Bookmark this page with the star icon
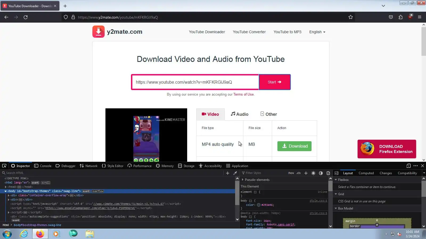 (351, 17)
